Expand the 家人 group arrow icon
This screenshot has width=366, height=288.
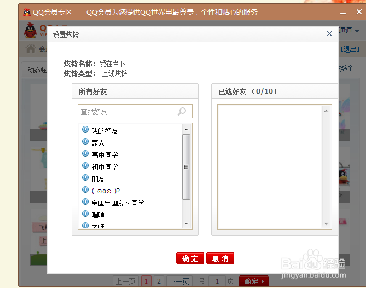(x=85, y=141)
